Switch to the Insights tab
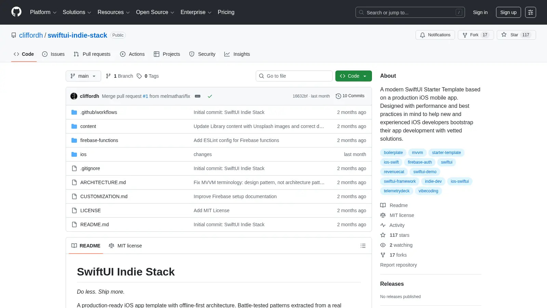 pyautogui.click(x=237, y=54)
